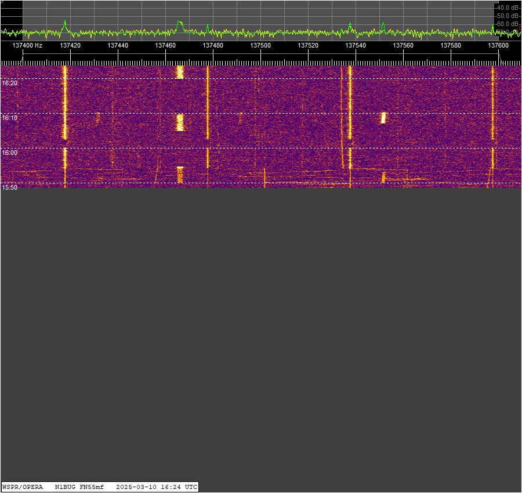
Task: Click the 137420 frequency scale label
Action: pos(70,45)
